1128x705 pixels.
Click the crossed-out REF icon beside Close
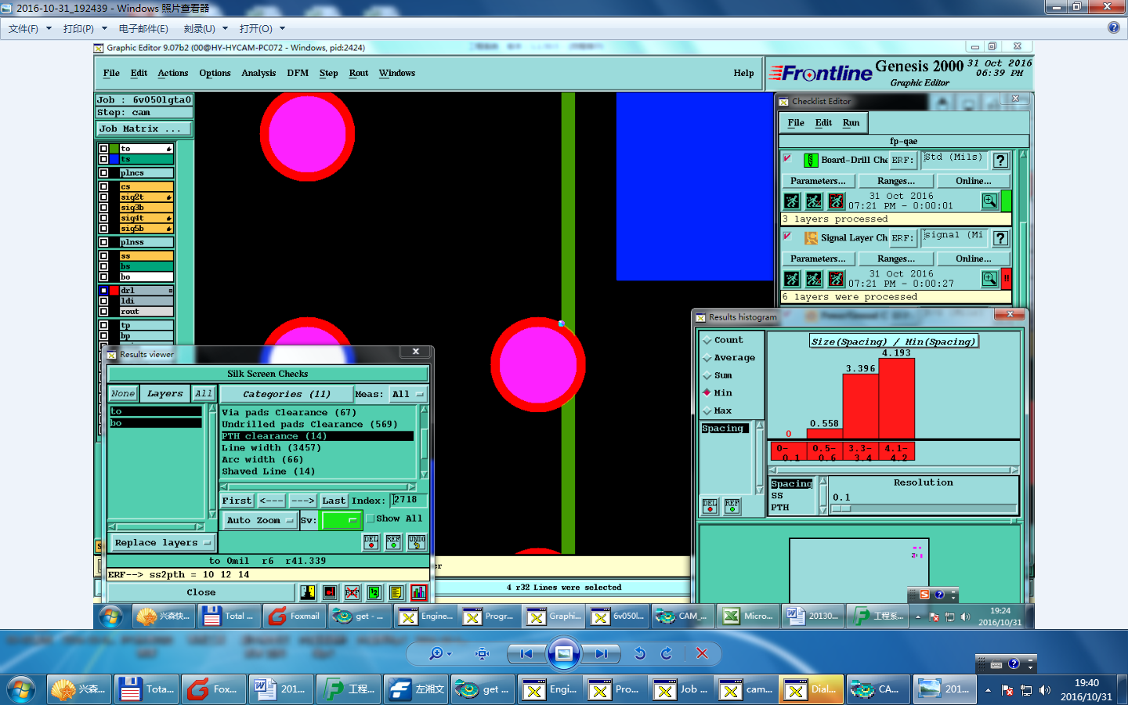[x=352, y=592]
